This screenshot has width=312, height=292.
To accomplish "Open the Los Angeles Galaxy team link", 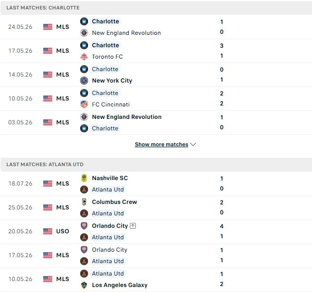I will point(119,285).
